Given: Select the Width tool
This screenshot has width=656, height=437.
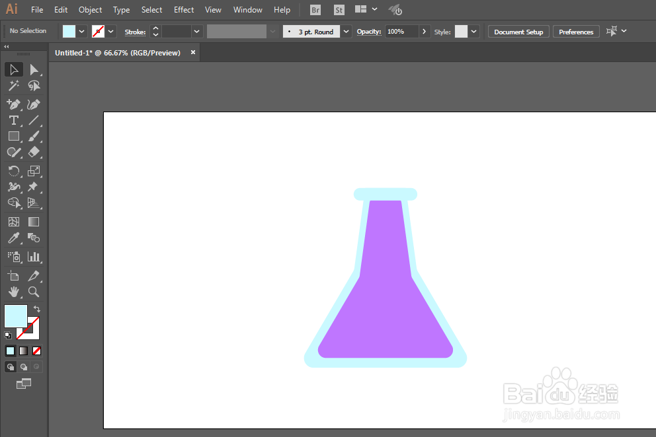Looking at the screenshot, I should (13, 187).
